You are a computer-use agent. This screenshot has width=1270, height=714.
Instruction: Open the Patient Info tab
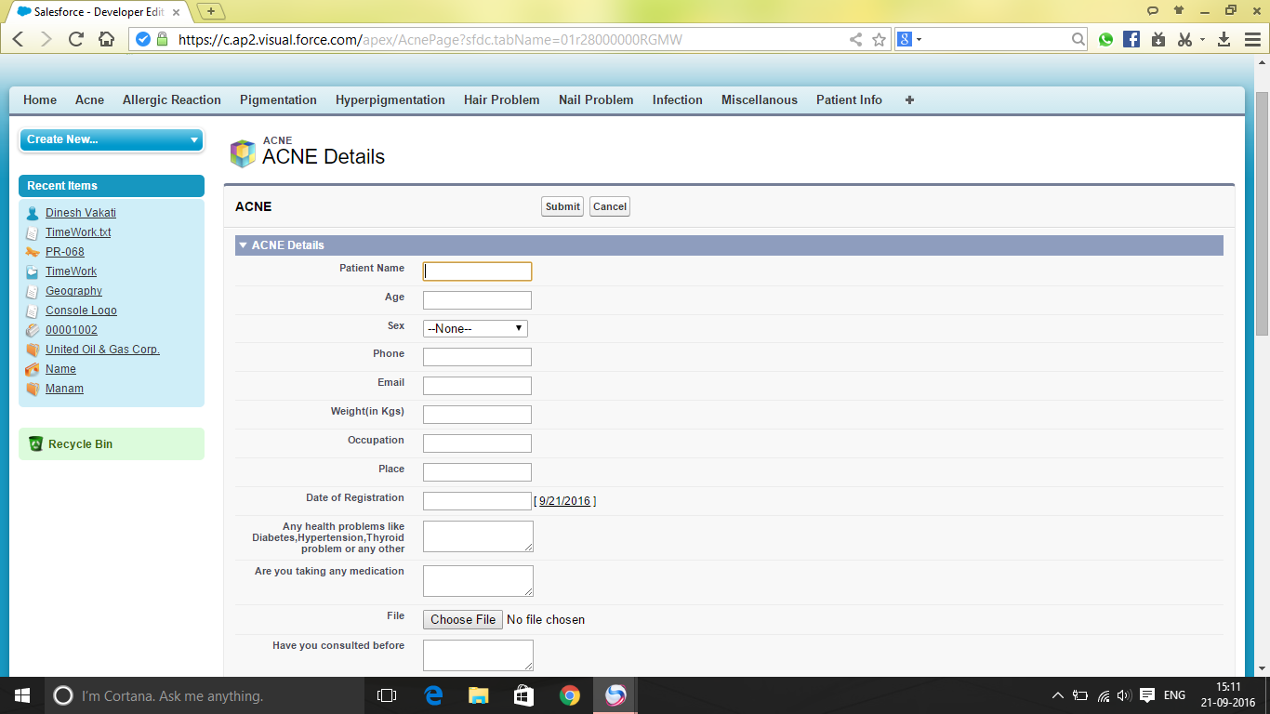[x=849, y=99]
